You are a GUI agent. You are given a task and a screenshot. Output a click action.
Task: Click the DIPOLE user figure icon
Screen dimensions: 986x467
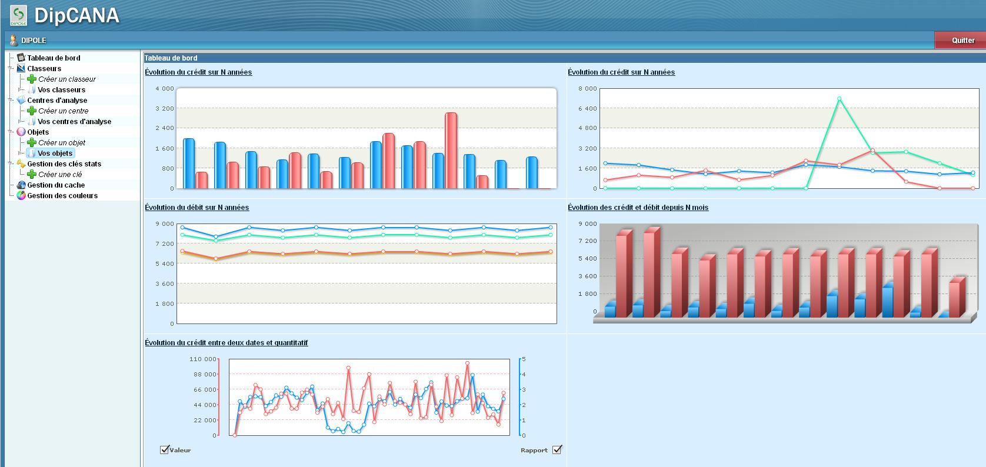click(x=14, y=40)
